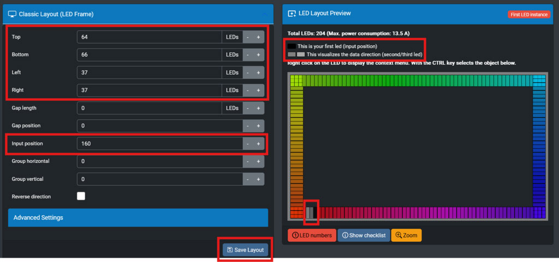Viewport: 559px width, 262px height.
Task: Expand the Advanced Settings section
Action: tap(138, 217)
